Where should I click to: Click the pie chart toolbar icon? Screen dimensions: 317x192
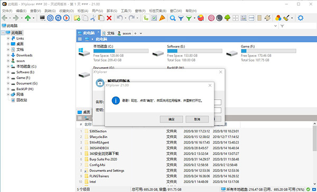201,18
